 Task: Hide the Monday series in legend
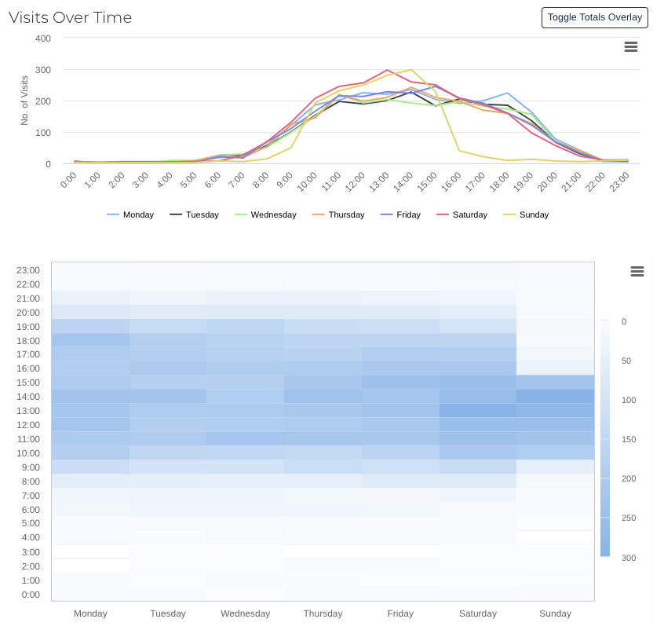pos(130,214)
